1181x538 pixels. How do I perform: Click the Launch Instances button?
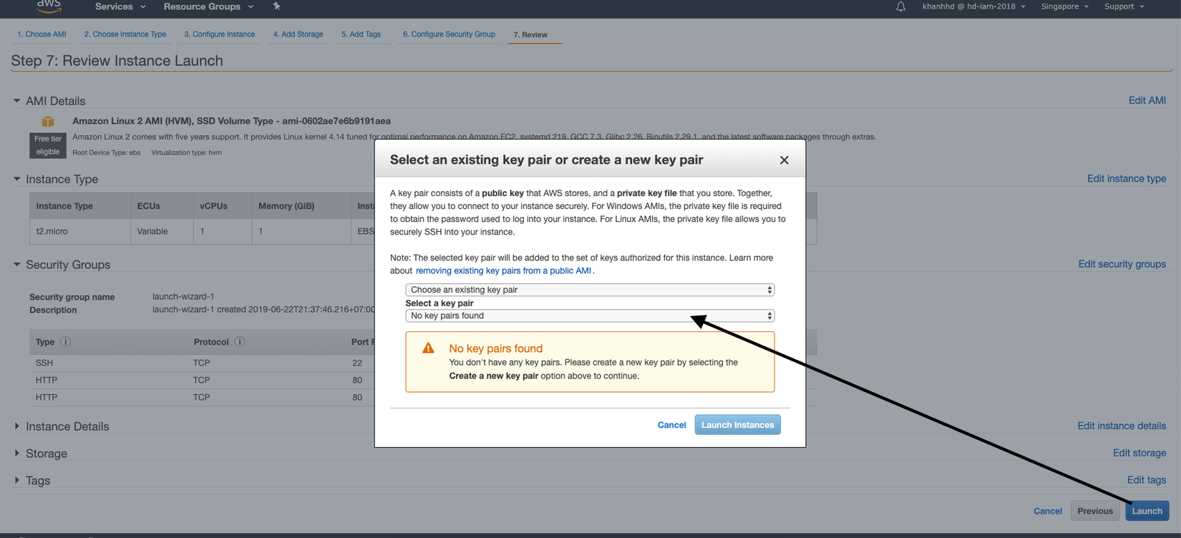coord(737,425)
